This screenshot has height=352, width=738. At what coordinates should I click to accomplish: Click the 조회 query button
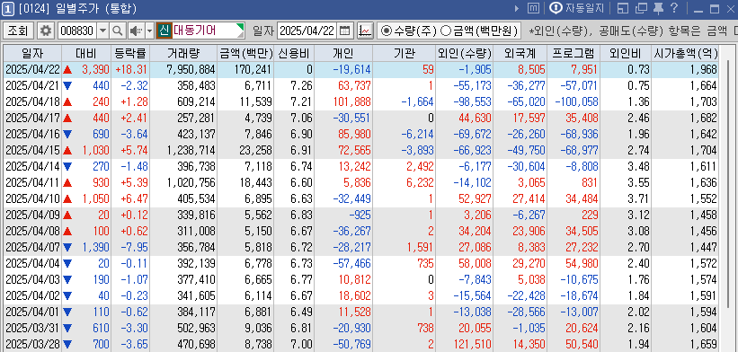click(18, 31)
